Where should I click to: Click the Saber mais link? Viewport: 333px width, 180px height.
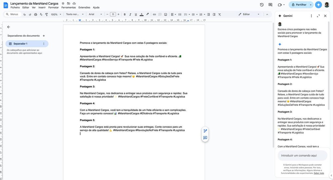[x=319, y=173]
